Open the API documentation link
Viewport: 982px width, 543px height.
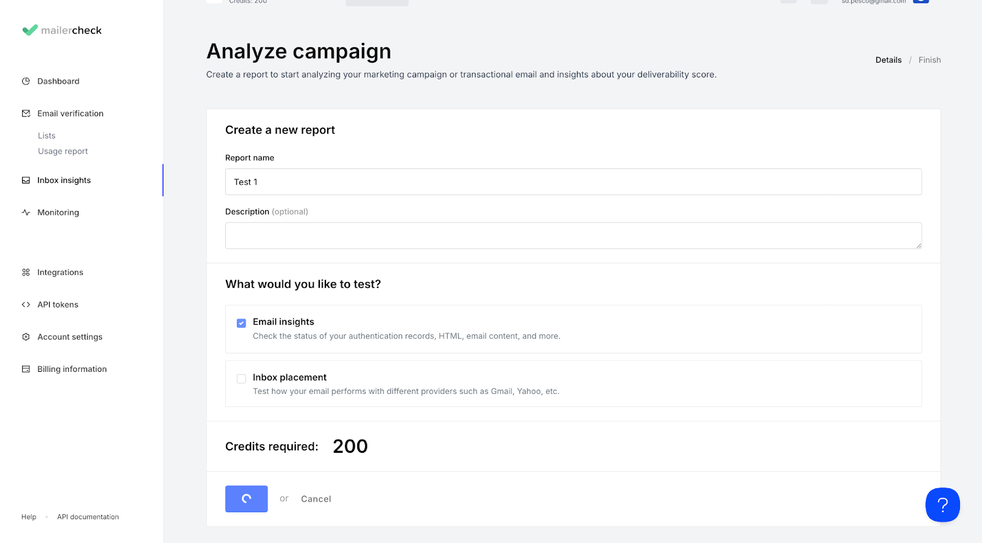coord(88,517)
